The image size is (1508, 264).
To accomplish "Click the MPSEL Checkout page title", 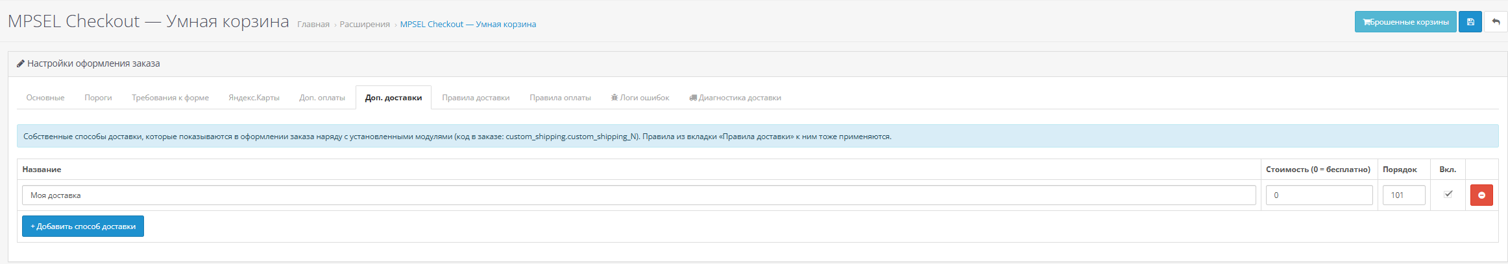I will (x=149, y=21).
